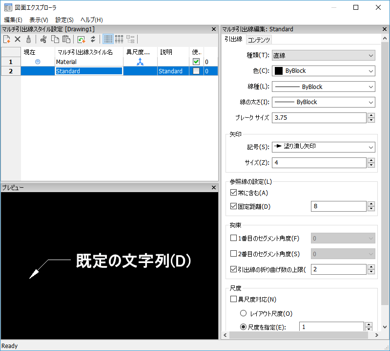Click the 固定距離 value spinner

(371, 206)
